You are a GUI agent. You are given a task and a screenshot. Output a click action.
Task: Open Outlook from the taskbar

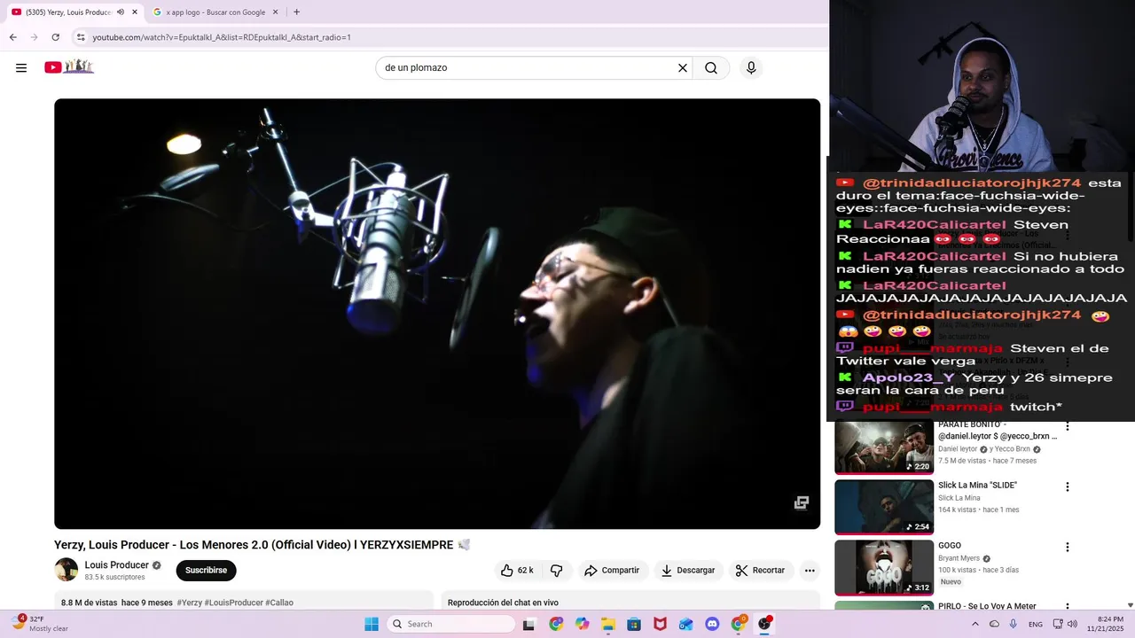click(x=686, y=624)
